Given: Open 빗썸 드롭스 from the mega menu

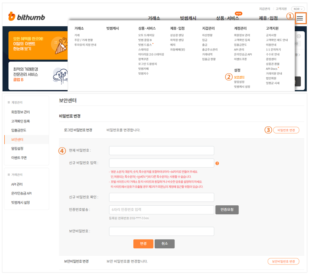Looking at the screenshot, I should tap(145, 45).
